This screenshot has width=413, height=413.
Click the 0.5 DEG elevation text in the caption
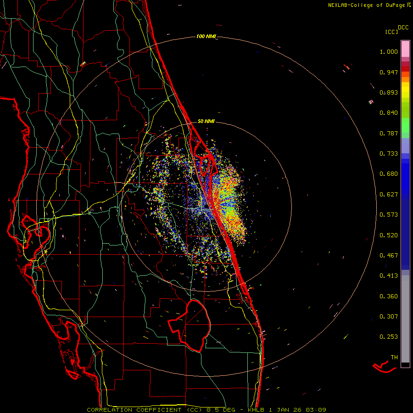[221, 410]
